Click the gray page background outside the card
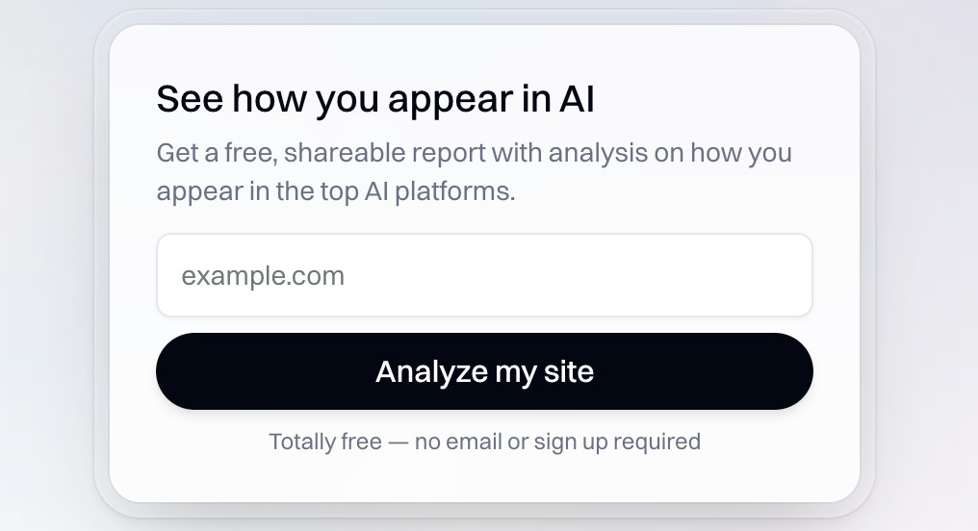The width and height of the screenshot is (978, 531). point(48,289)
